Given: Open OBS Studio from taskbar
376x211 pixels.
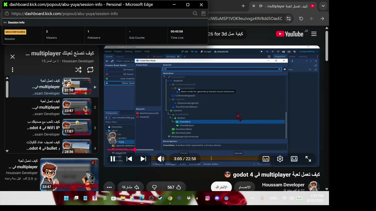Looking at the screenshot, I should [x=151, y=198].
